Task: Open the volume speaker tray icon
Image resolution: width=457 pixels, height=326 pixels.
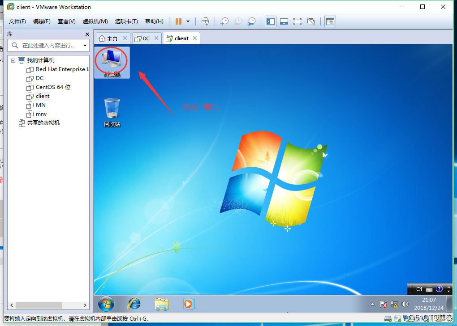Action: click(405, 304)
